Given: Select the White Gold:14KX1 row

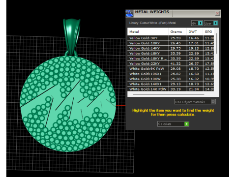Looking at the screenshot, I should click(x=171, y=84).
